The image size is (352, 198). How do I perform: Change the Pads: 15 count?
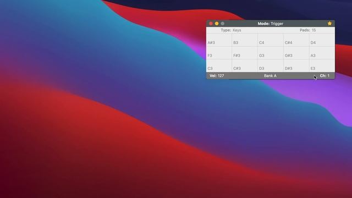pos(307,30)
